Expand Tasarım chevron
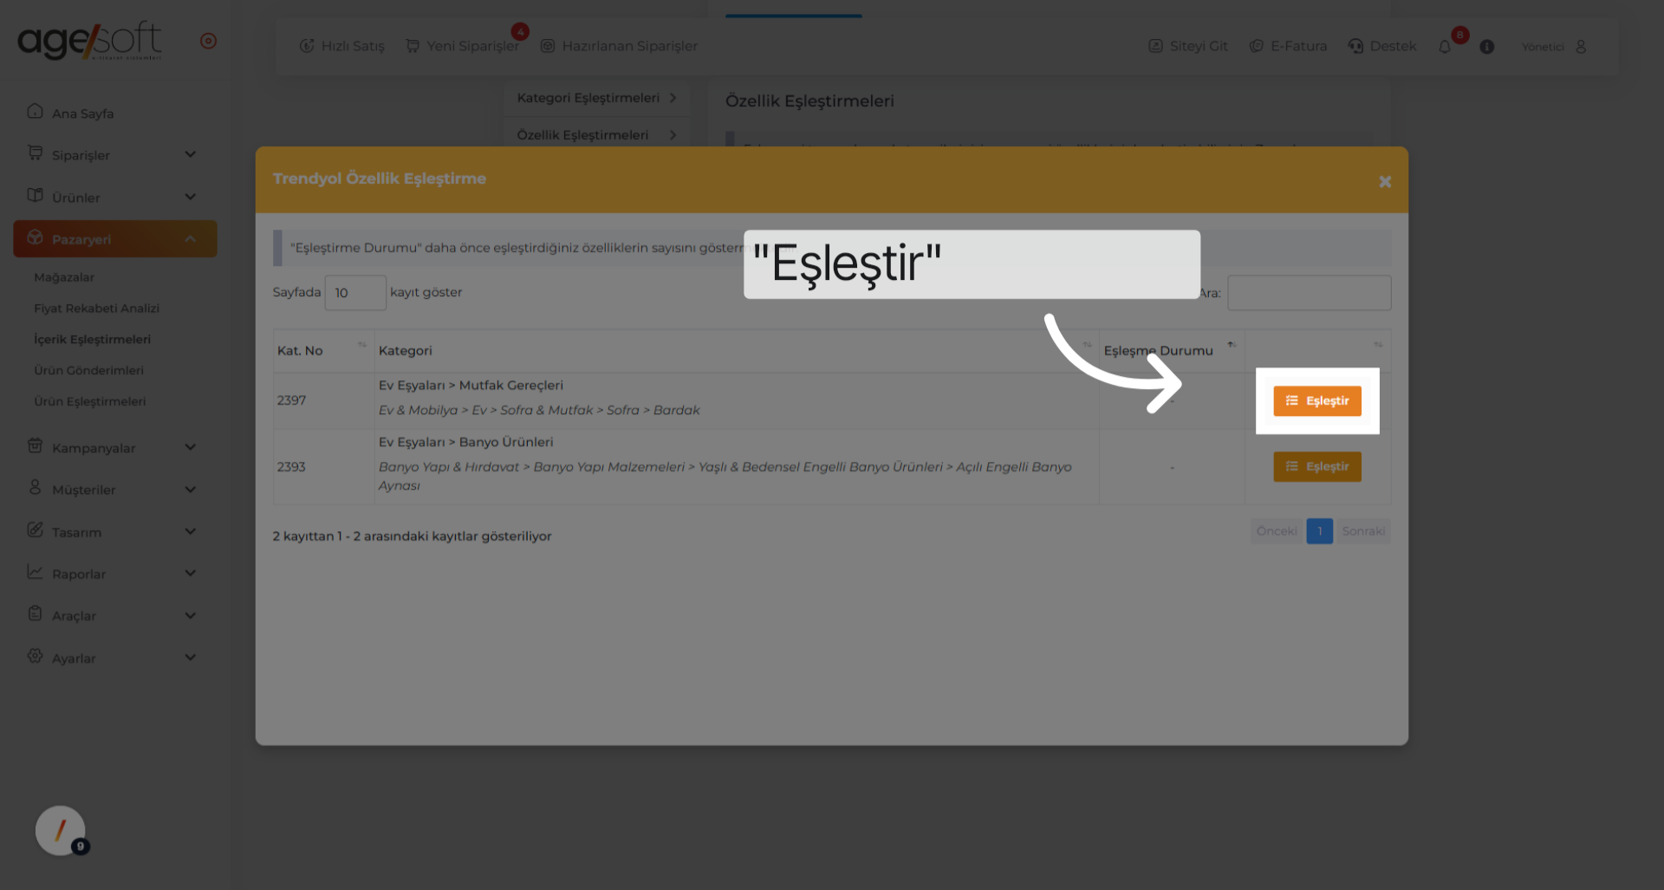The height and width of the screenshot is (890, 1664). 191,531
